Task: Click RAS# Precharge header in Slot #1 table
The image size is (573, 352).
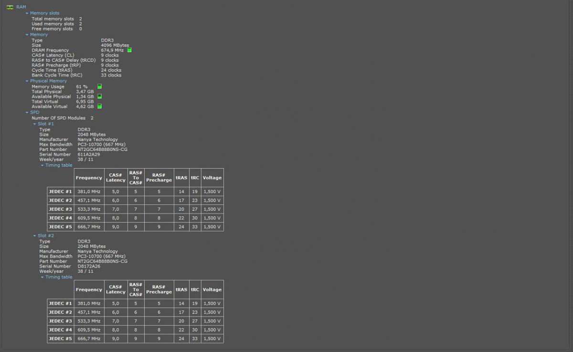Action: [x=159, y=178]
